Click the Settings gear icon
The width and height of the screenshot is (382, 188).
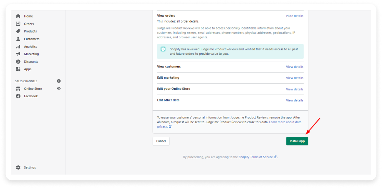(18, 167)
